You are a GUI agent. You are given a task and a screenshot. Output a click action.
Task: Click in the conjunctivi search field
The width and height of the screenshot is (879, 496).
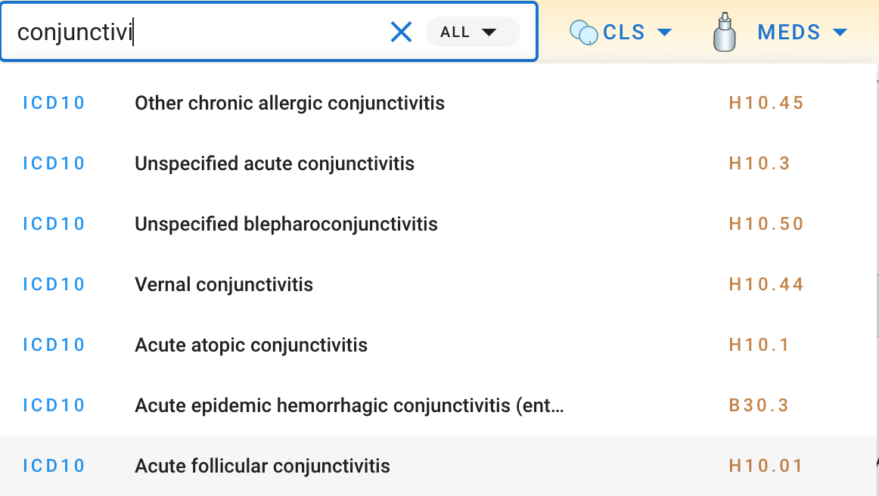[x=196, y=32]
